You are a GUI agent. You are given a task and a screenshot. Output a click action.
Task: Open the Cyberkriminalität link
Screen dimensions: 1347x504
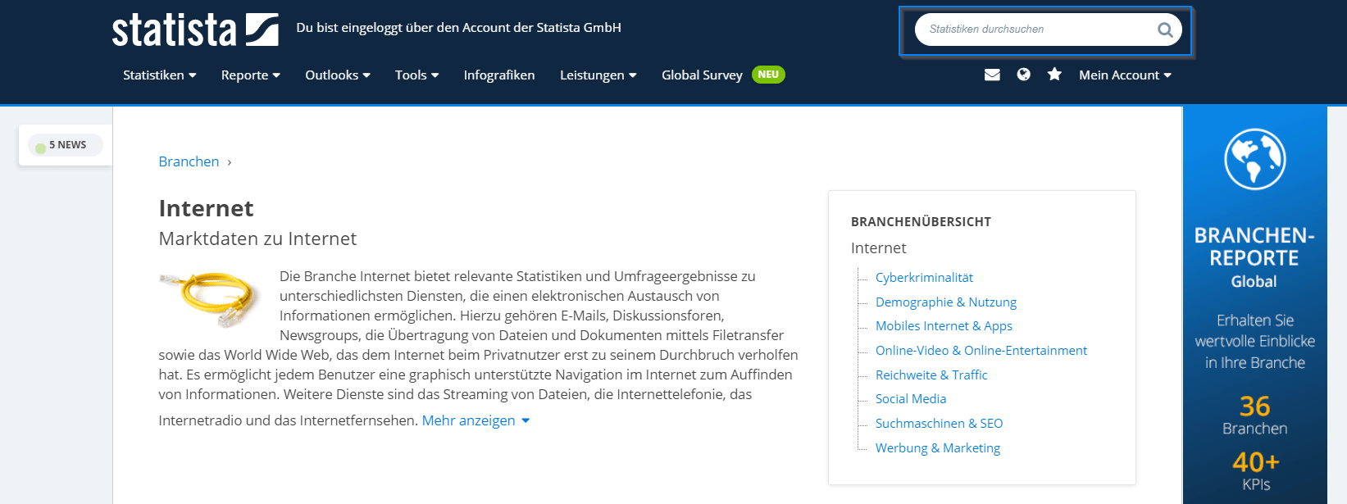(x=924, y=278)
